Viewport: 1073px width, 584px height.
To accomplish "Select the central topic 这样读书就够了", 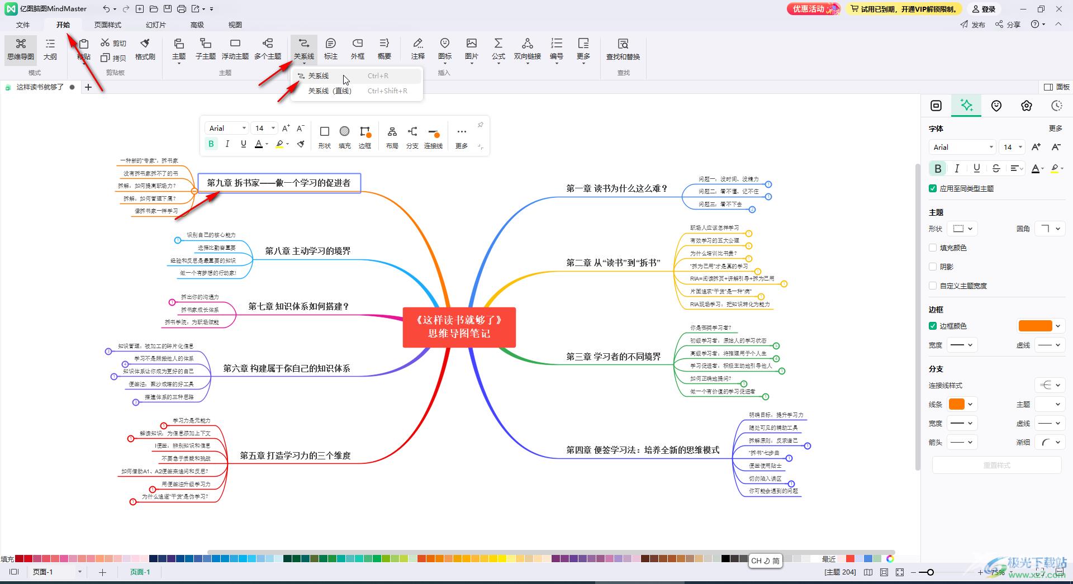I will click(459, 327).
